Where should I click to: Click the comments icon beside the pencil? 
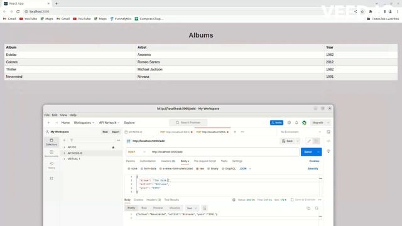316,141
